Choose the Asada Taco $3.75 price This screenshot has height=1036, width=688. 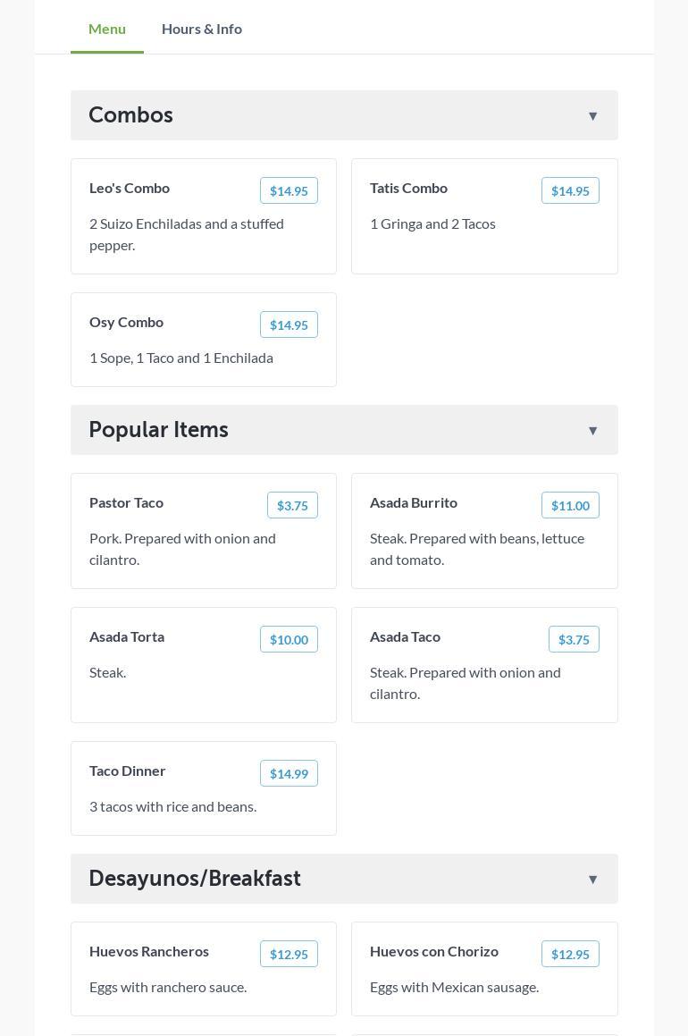[574, 639]
